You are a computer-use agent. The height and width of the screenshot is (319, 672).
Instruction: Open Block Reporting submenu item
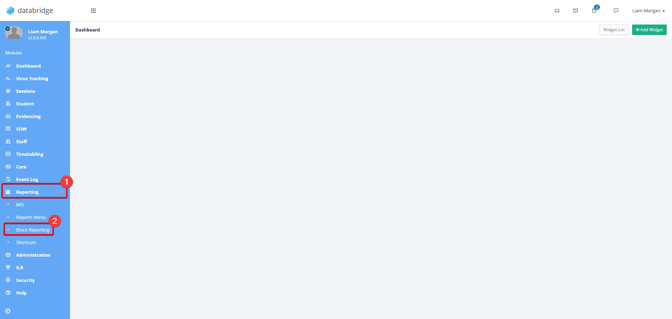tap(33, 230)
